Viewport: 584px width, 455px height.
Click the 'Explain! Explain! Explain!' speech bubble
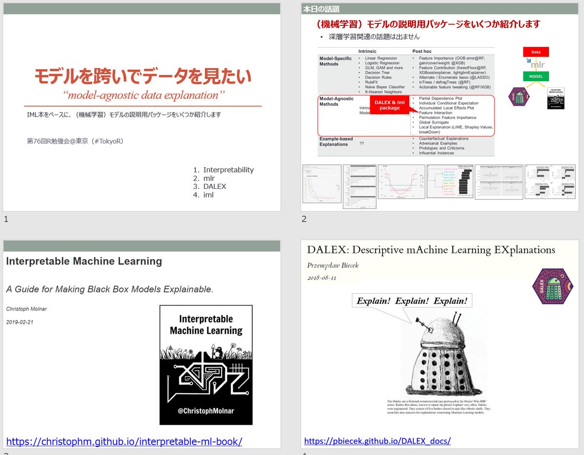coord(412,301)
